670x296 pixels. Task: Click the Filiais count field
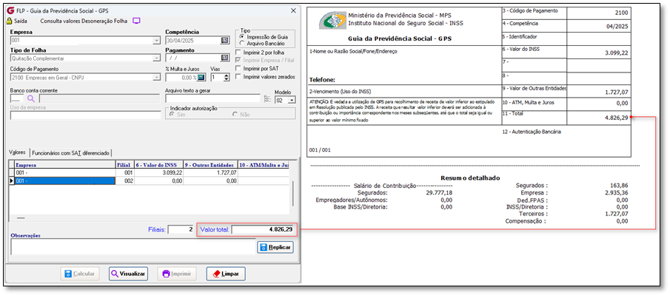(181, 230)
